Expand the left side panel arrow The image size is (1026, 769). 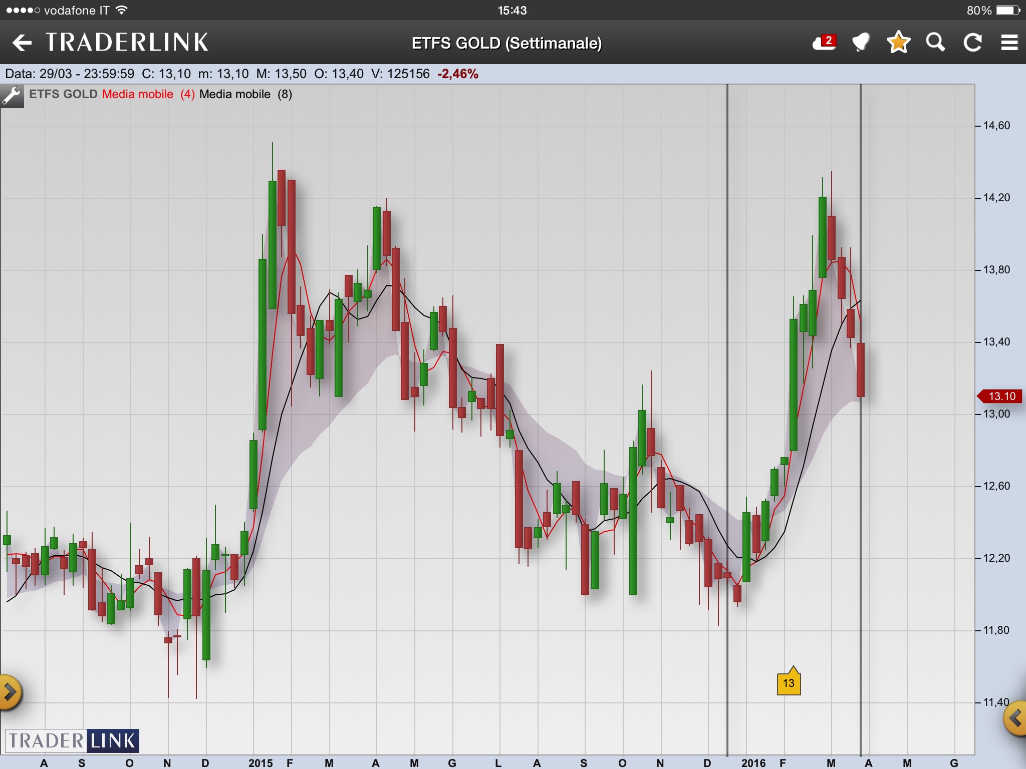coord(9,693)
